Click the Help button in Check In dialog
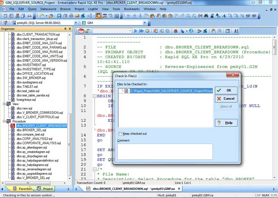Screen dimensions: 278x198 [226, 123]
